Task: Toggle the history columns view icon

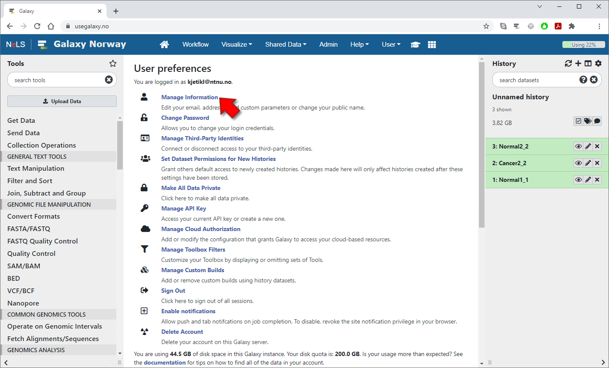Action: 588,63
